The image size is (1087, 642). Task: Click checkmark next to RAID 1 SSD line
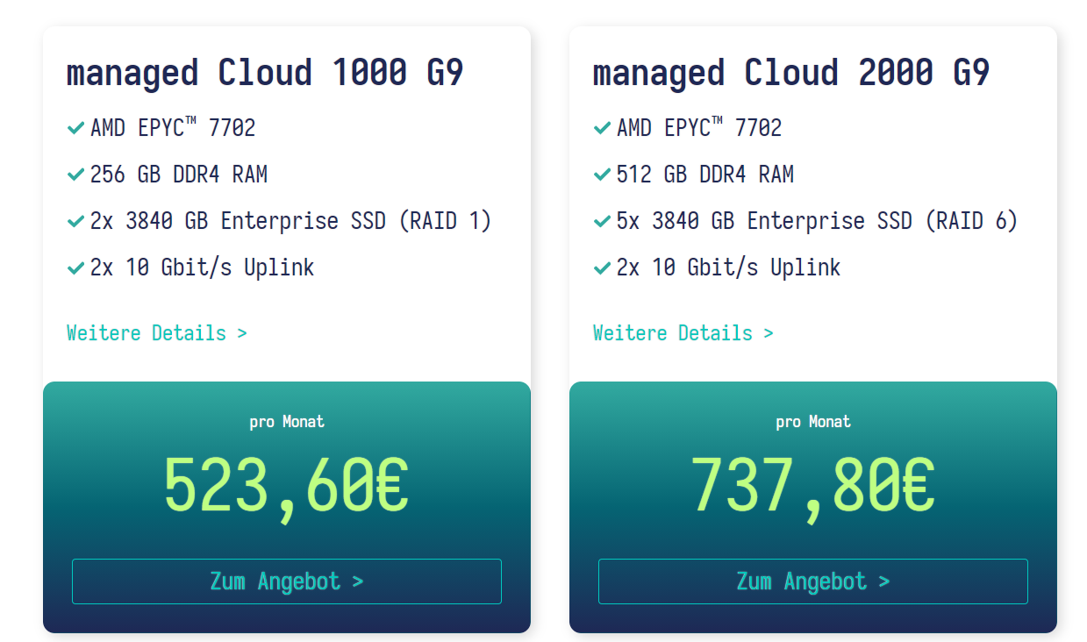(x=75, y=222)
